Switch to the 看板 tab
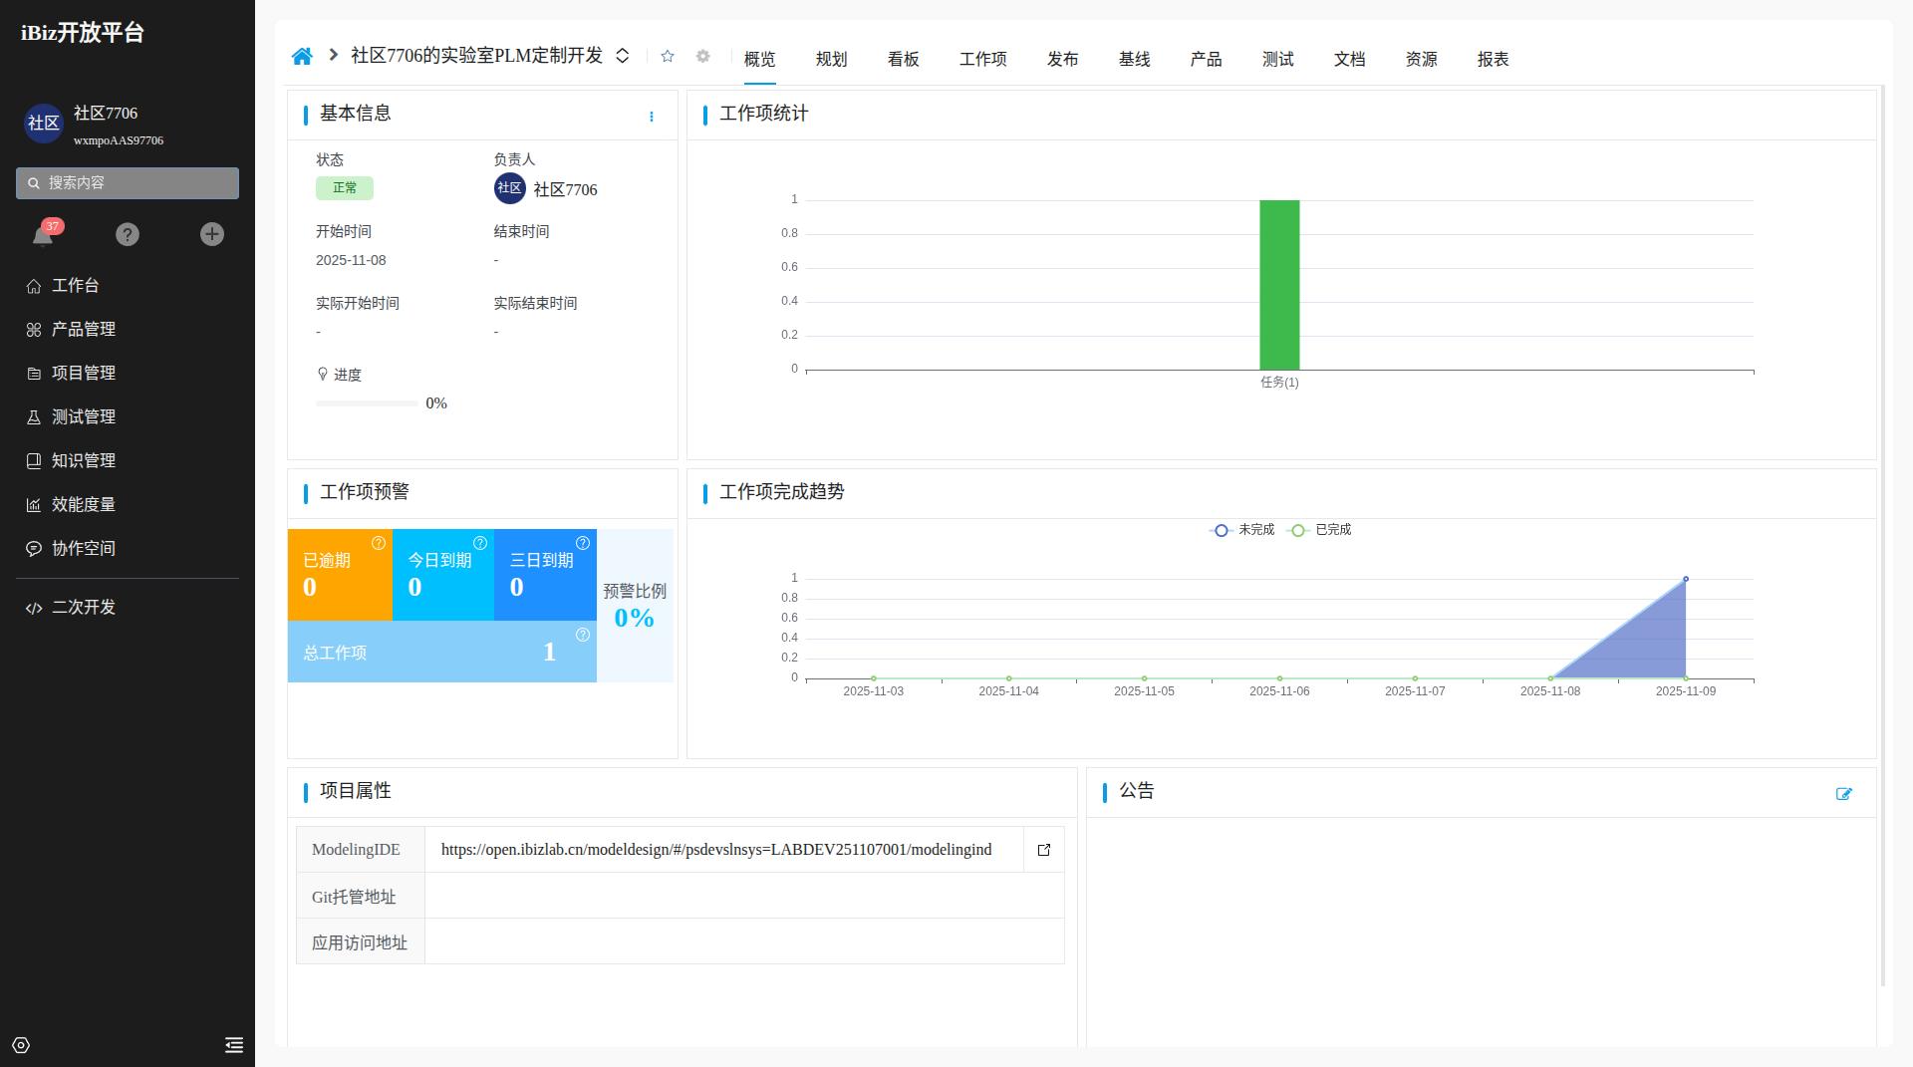The width and height of the screenshot is (1913, 1067). (903, 60)
